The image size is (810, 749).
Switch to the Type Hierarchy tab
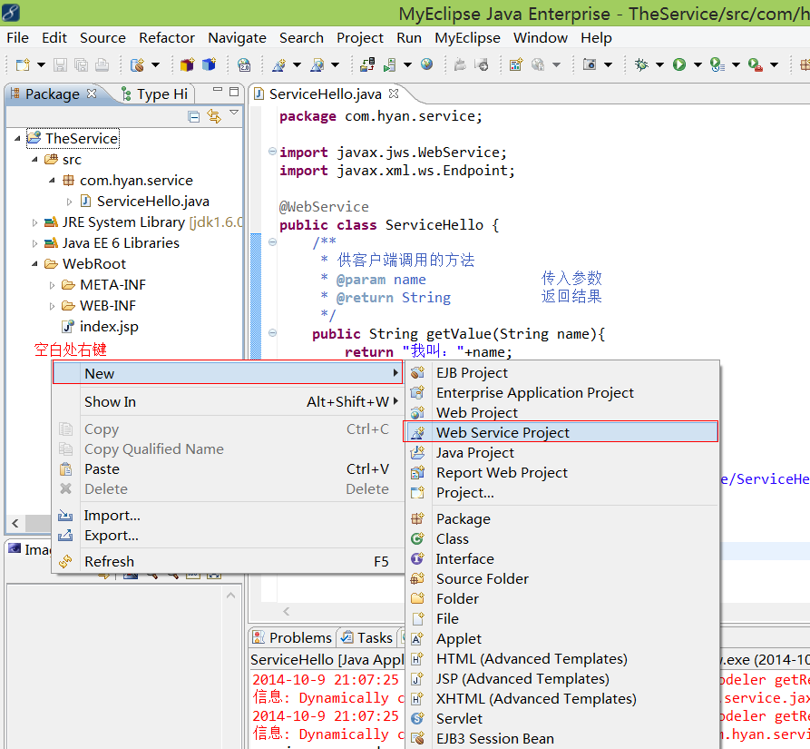pos(155,94)
